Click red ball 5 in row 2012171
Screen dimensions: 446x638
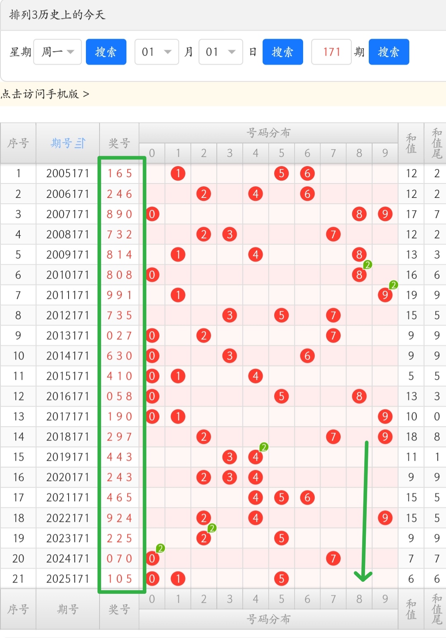pyautogui.click(x=281, y=315)
